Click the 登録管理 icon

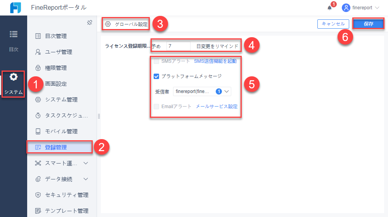click(x=38, y=147)
